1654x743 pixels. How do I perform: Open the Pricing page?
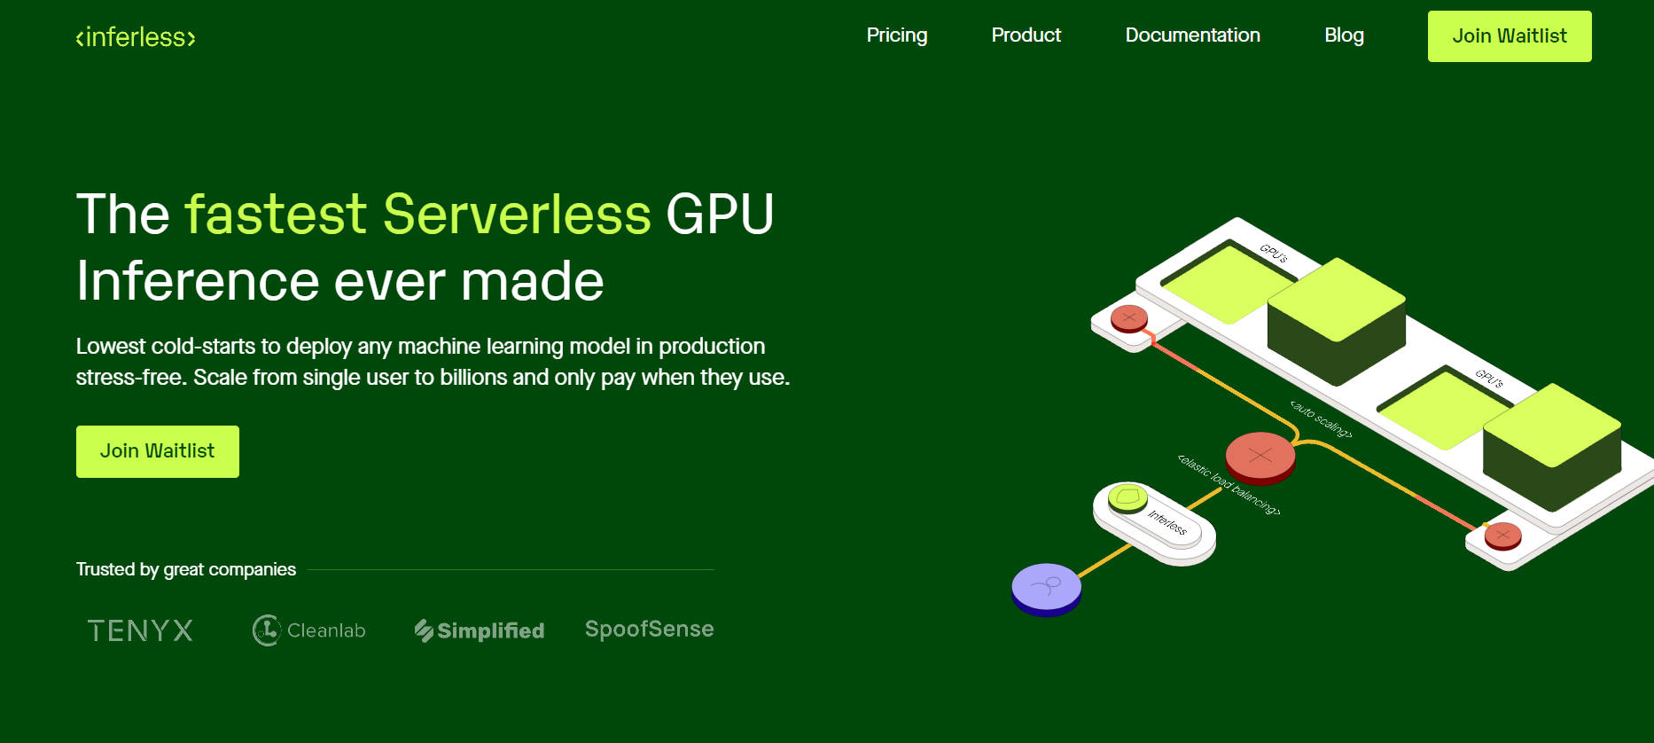[896, 35]
